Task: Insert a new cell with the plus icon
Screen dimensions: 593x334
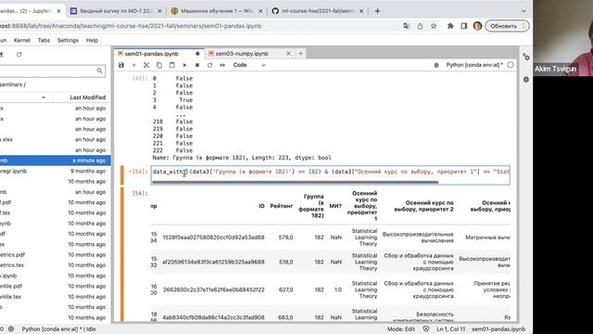Action: [x=133, y=65]
